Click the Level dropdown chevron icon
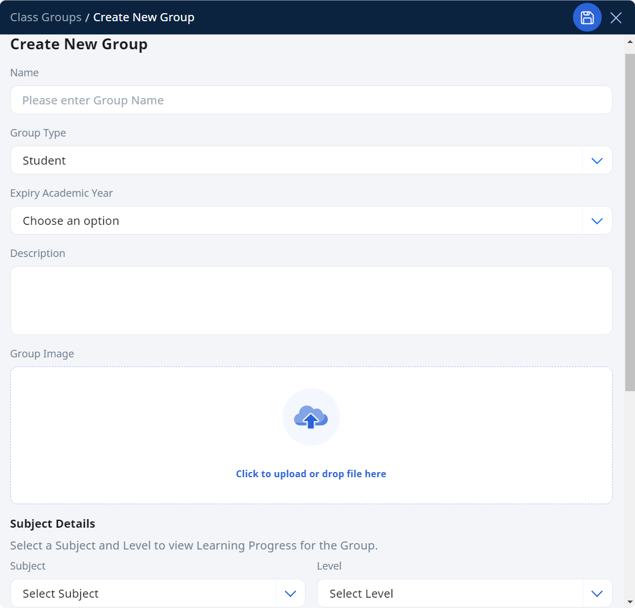The height and width of the screenshot is (608, 635). tap(597, 593)
